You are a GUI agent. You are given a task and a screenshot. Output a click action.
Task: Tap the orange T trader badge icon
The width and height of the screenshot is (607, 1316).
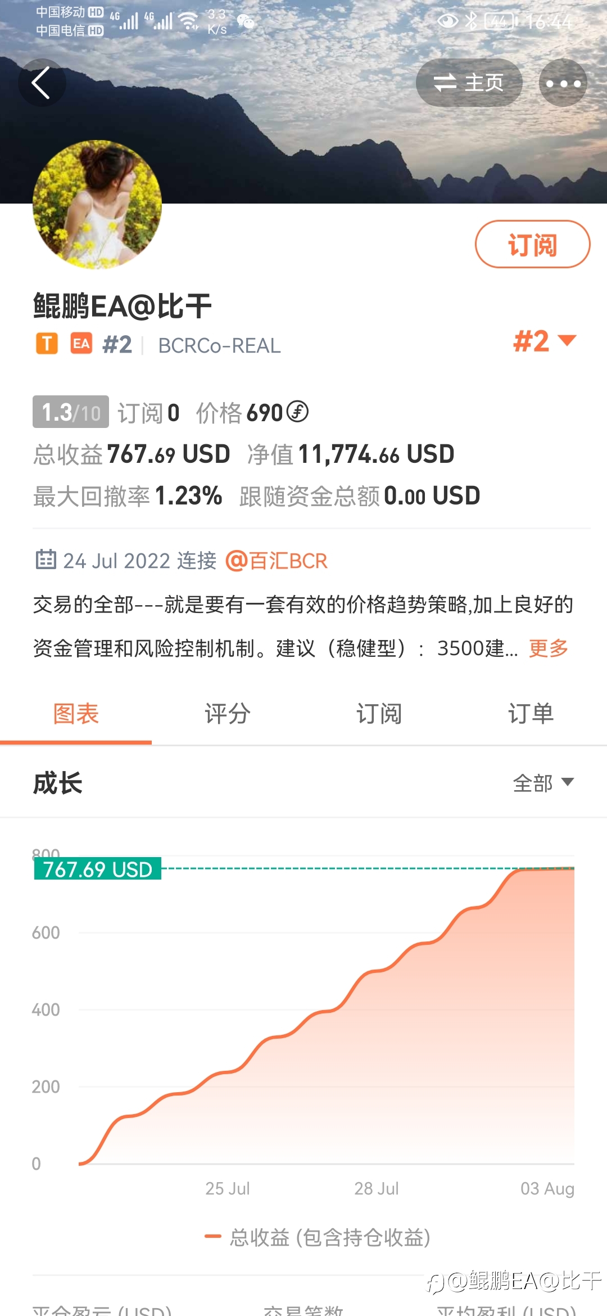[x=47, y=344]
